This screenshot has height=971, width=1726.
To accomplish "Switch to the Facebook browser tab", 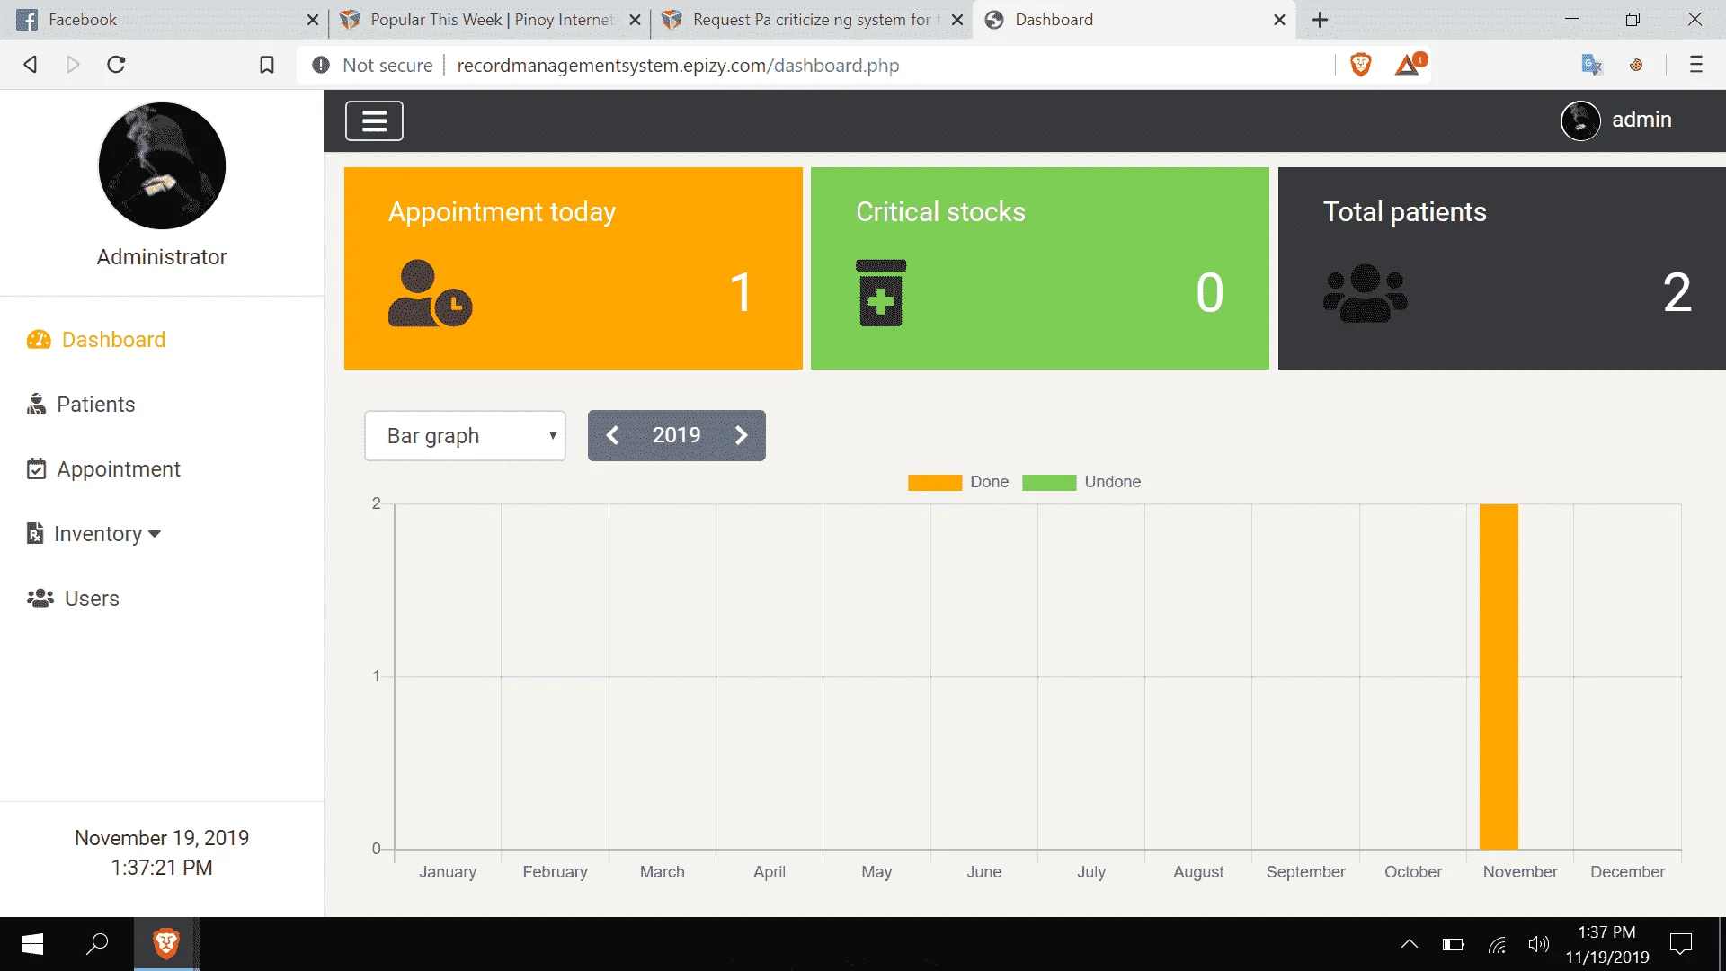I will [x=164, y=20].
